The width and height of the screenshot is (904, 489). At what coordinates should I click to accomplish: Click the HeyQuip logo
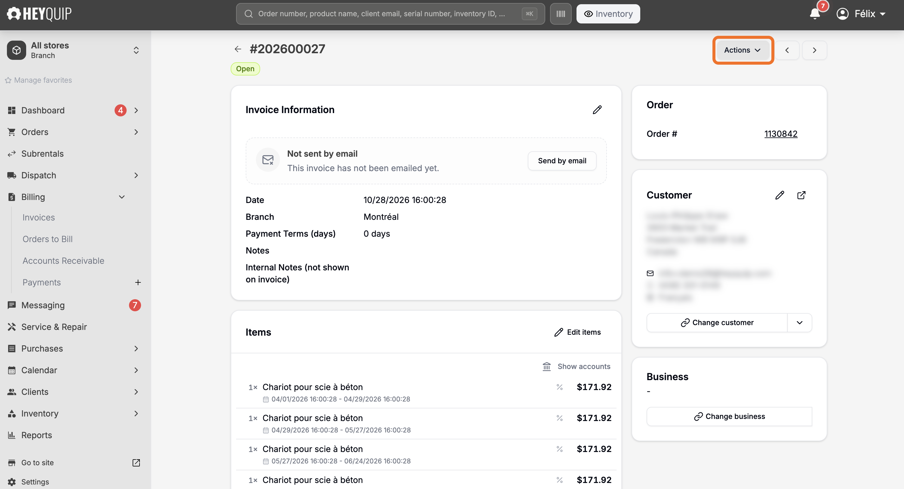pyautogui.click(x=39, y=14)
